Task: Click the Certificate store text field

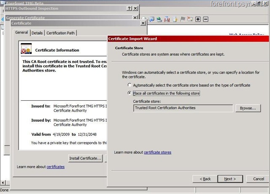Action: 183,108
